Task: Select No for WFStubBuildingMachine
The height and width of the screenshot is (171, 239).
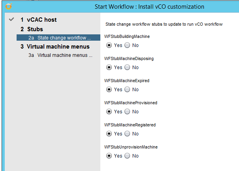Action: [127, 45]
